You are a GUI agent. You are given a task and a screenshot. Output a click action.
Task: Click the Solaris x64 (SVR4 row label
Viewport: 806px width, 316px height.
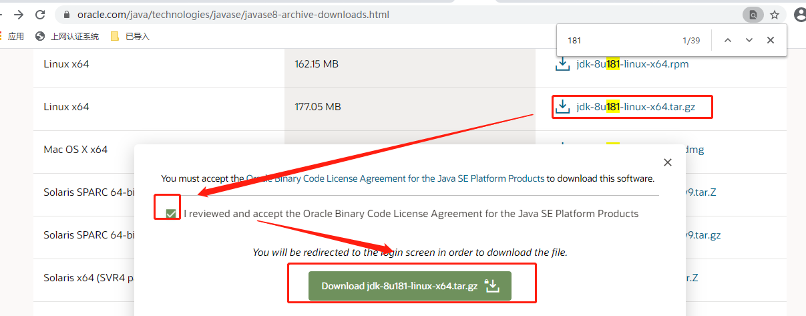click(x=88, y=277)
